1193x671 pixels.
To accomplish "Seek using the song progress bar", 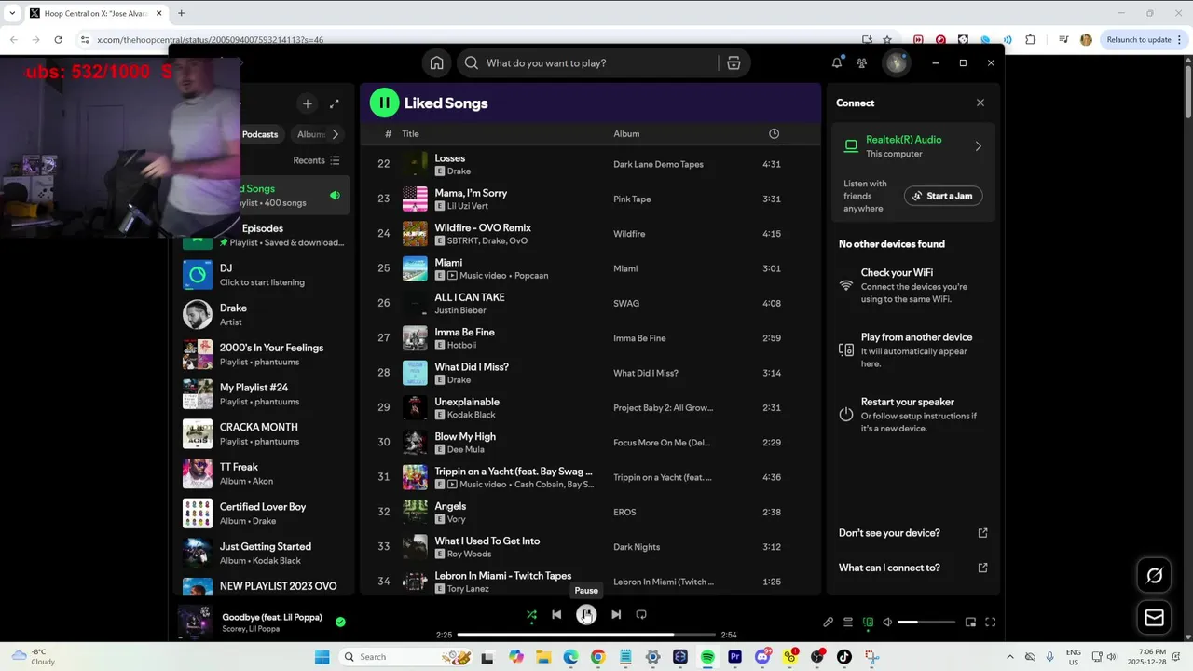I will pos(586,635).
